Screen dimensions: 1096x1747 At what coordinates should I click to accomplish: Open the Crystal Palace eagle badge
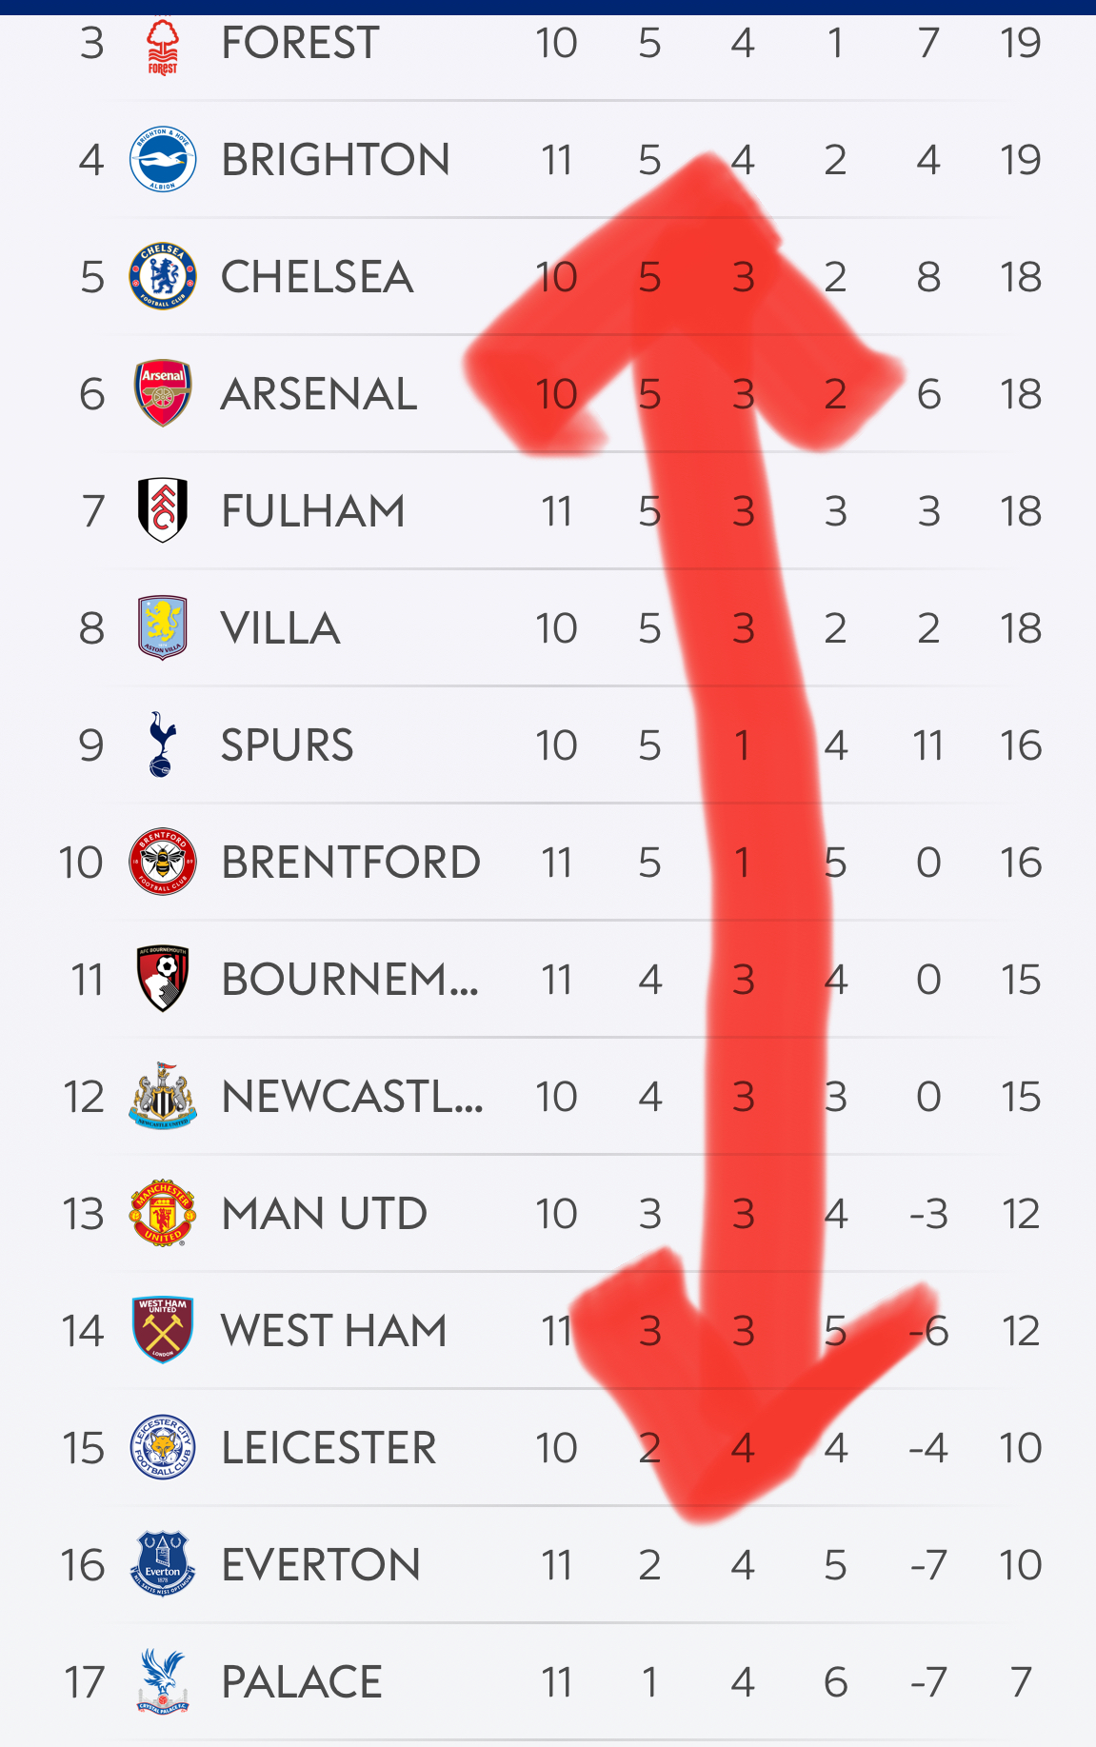[163, 1681]
